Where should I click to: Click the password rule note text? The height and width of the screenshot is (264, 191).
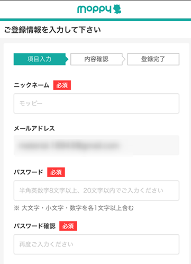point(74,208)
